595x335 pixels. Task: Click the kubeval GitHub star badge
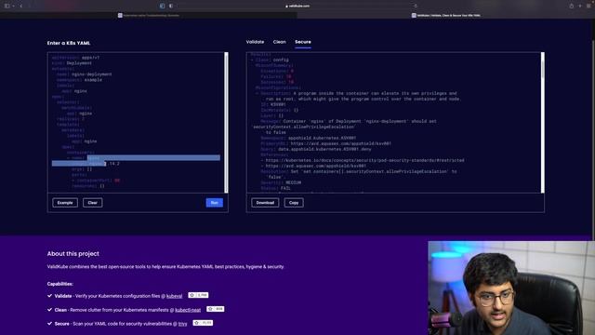tap(198, 295)
